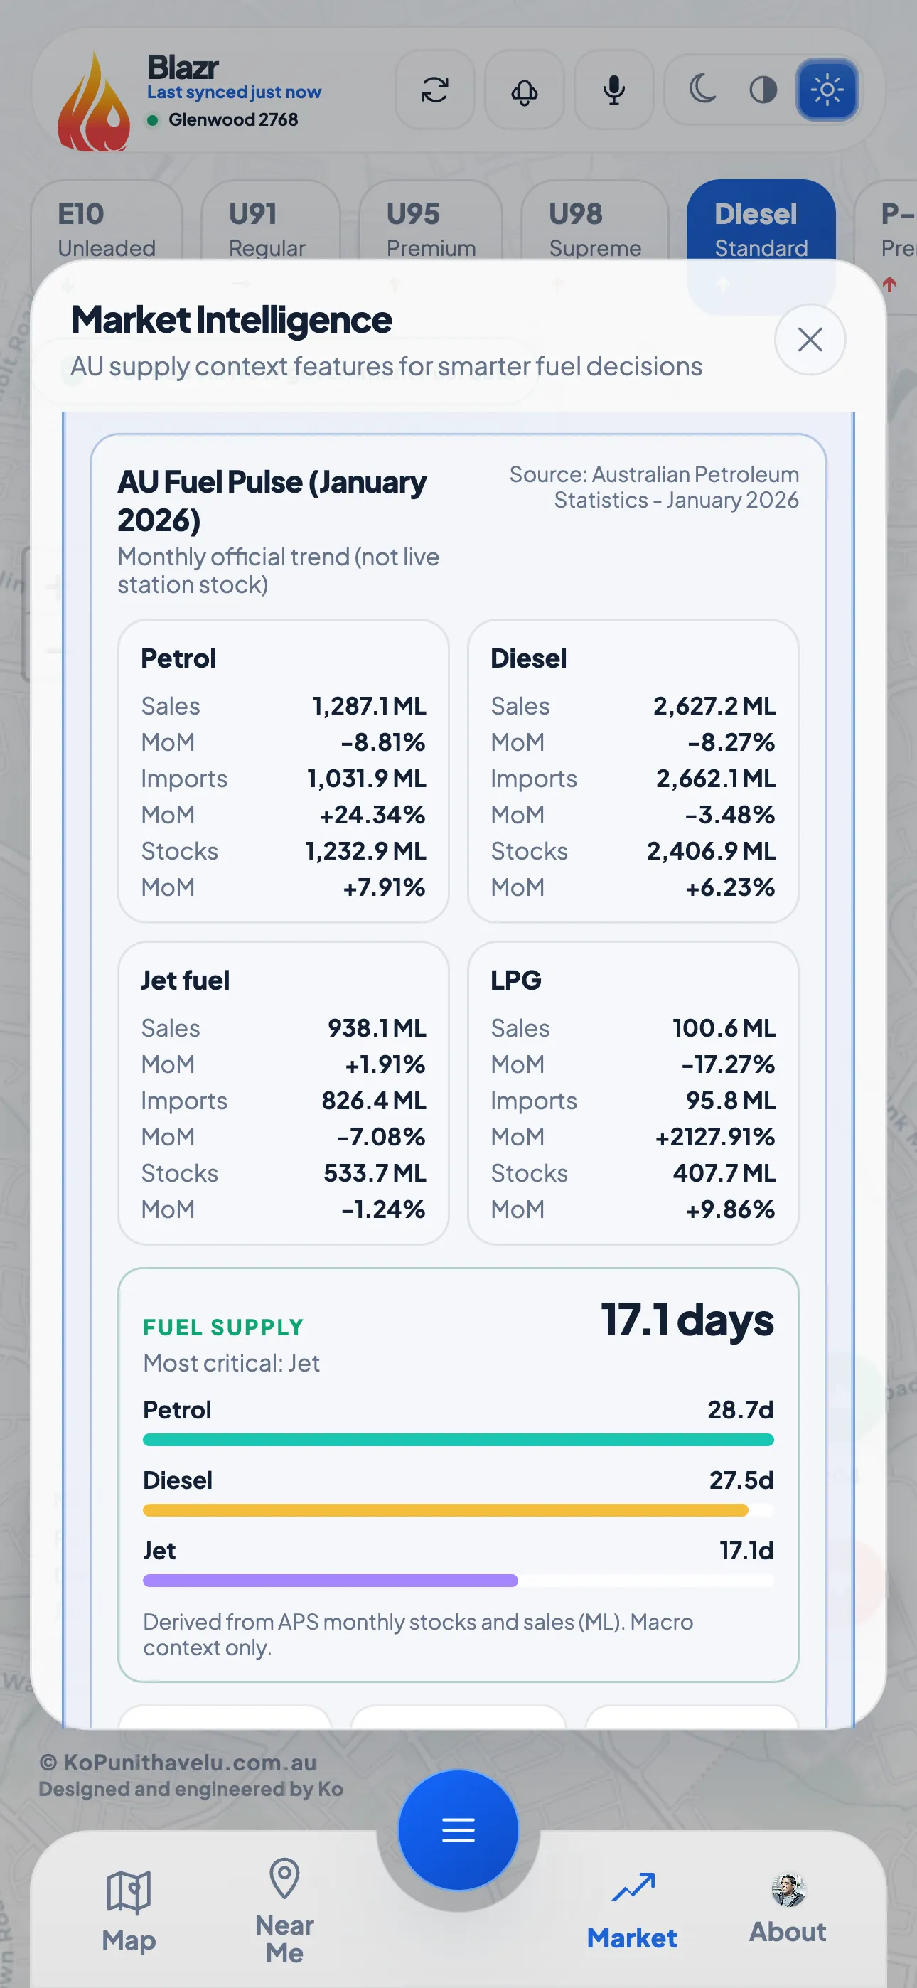
Task: Enable light mode sun button
Action: [x=827, y=90]
